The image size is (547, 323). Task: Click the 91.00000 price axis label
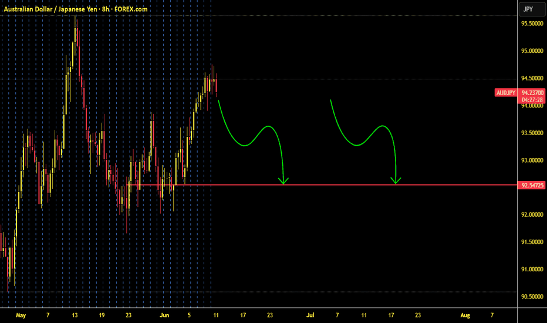pos(532,269)
